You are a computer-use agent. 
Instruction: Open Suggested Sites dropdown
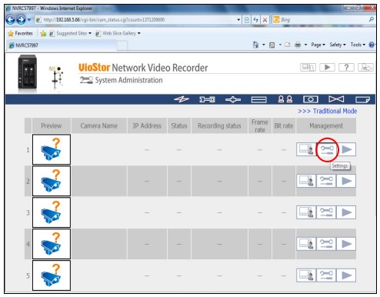tap(70, 33)
